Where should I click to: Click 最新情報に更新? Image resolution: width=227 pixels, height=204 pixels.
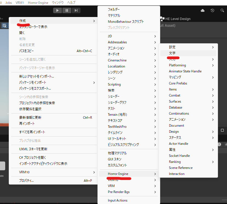pos(54,118)
